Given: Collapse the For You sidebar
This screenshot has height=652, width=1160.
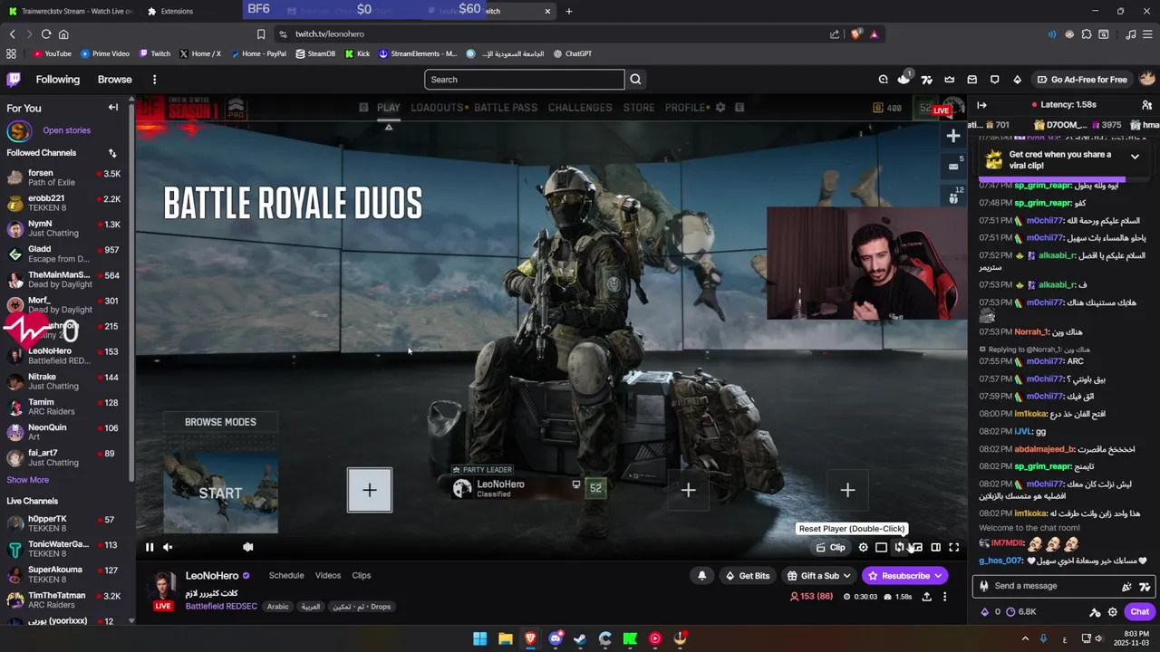Looking at the screenshot, I should (x=113, y=108).
